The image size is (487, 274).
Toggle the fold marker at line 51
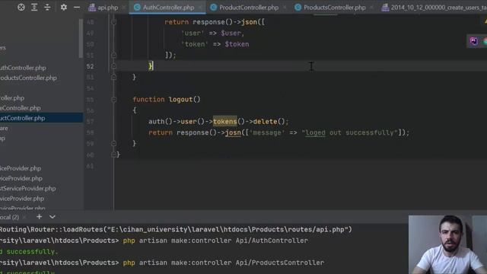tap(113, 55)
